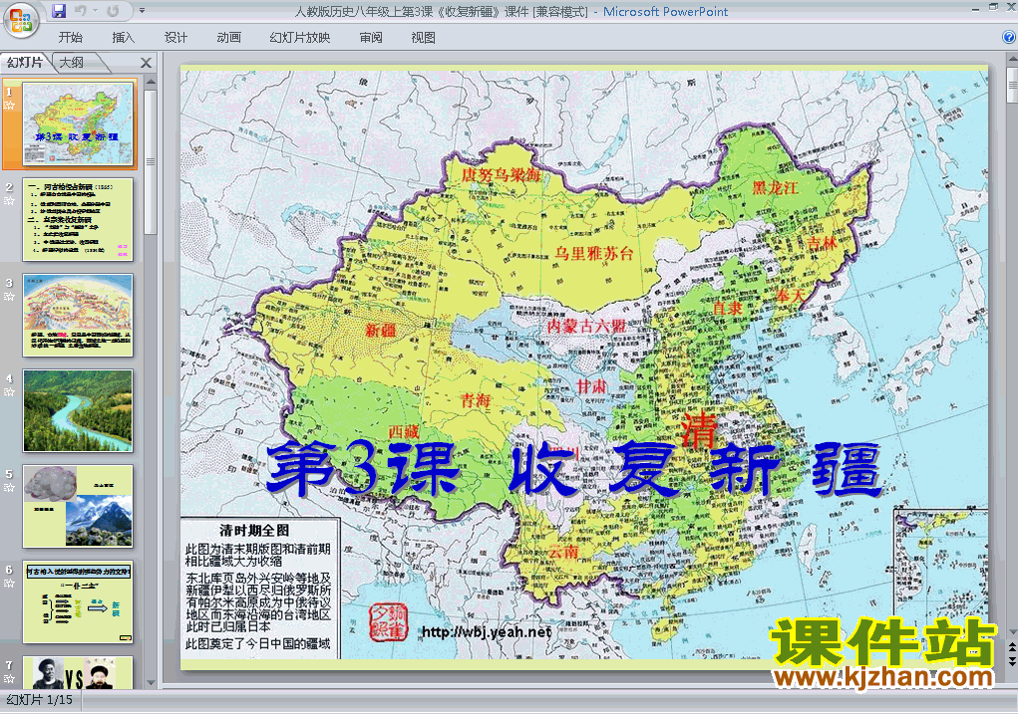The width and height of the screenshot is (1018, 714).
Task: Open the 插入 ribbon tab
Action: pyautogui.click(x=124, y=38)
